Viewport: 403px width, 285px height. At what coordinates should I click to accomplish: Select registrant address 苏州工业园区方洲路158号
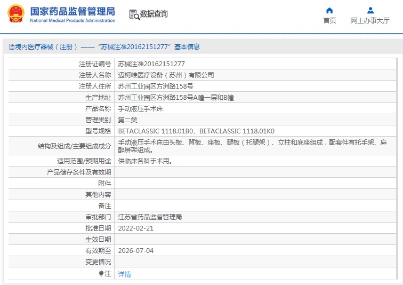coord(156,86)
